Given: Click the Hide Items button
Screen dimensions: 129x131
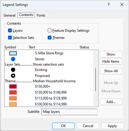Looking at the screenshot, I should [111, 61].
